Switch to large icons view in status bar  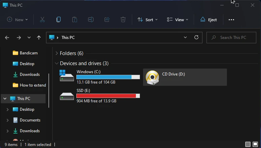255,144
